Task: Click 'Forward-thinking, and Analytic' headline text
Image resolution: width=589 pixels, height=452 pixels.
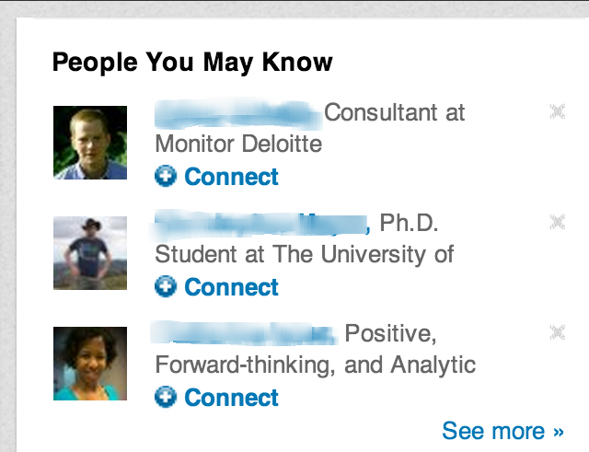Action: coord(315,365)
